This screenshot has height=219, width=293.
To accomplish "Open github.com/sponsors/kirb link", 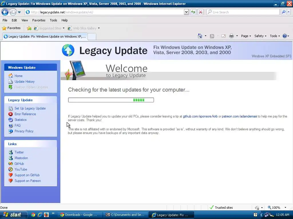I will pyautogui.click(x=200, y=116).
